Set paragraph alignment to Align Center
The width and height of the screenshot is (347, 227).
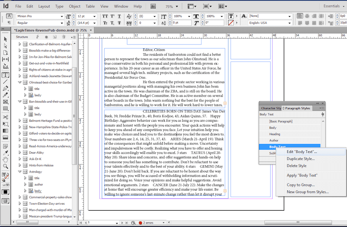[x=307, y=16]
